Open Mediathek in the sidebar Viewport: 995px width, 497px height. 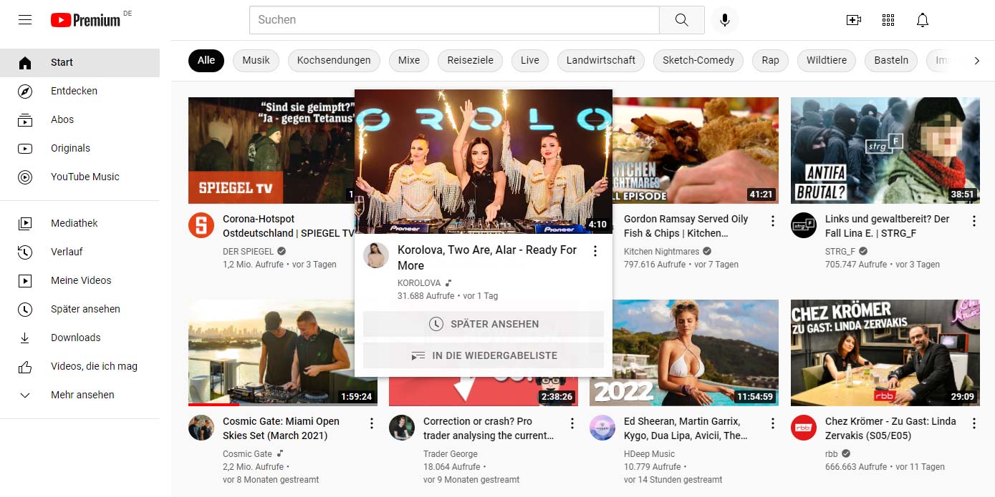[80, 223]
